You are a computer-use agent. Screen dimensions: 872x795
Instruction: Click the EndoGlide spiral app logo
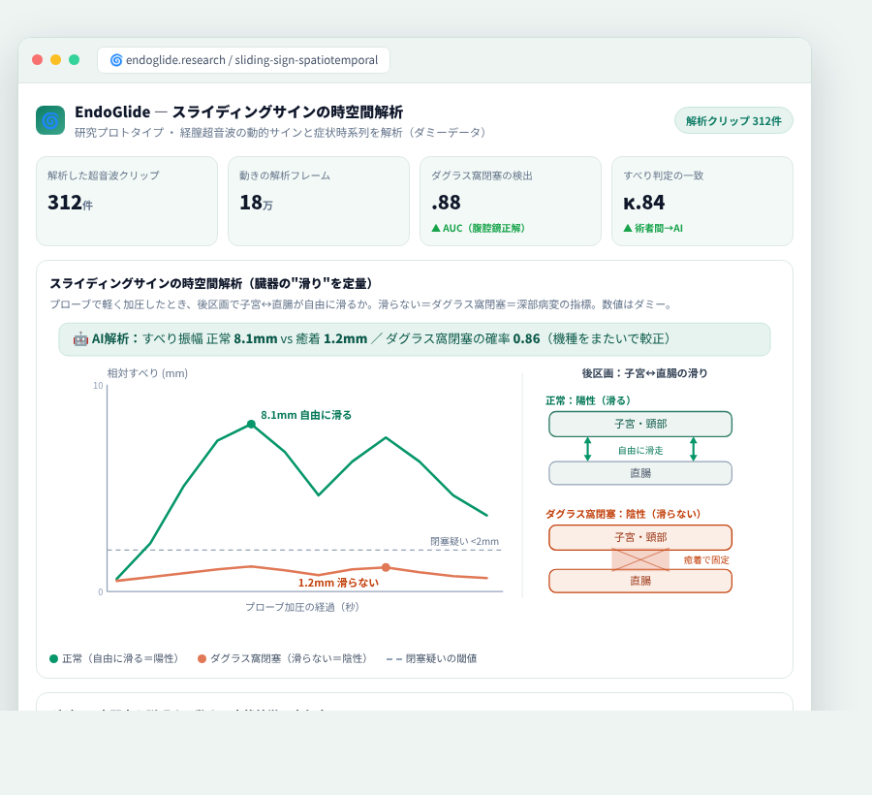tap(50, 120)
